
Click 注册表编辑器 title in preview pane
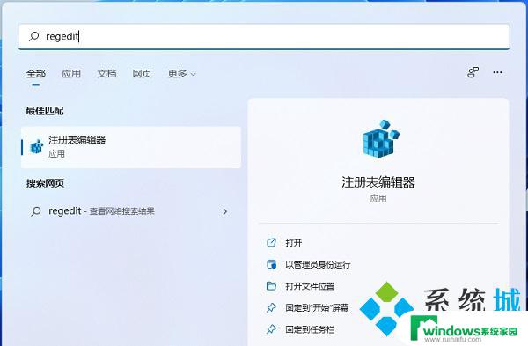pyautogui.click(x=378, y=182)
